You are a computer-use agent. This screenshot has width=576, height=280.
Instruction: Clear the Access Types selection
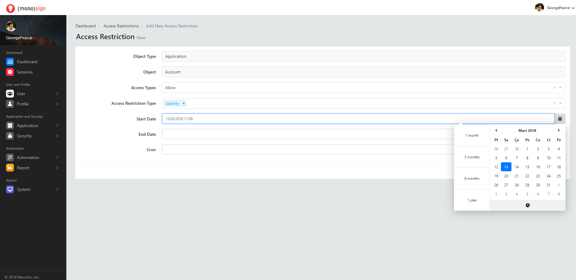pos(554,88)
